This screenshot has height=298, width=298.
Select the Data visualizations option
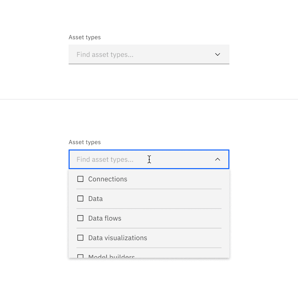coord(118,237)
